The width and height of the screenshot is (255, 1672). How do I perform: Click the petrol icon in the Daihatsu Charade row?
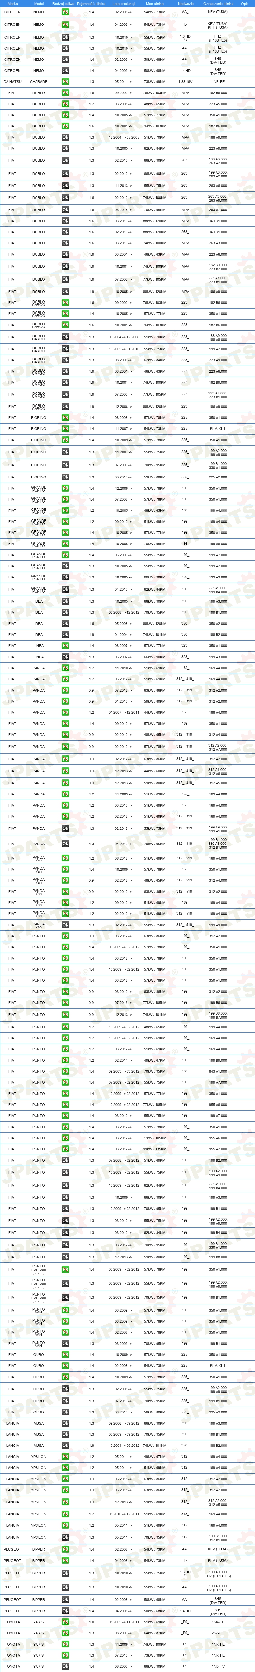click(65, 82)
